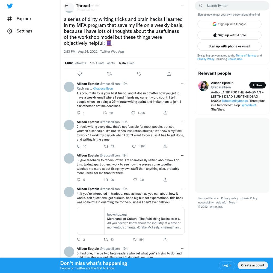
Task: Go back using the Thread arrow
Action: [66, 5]
